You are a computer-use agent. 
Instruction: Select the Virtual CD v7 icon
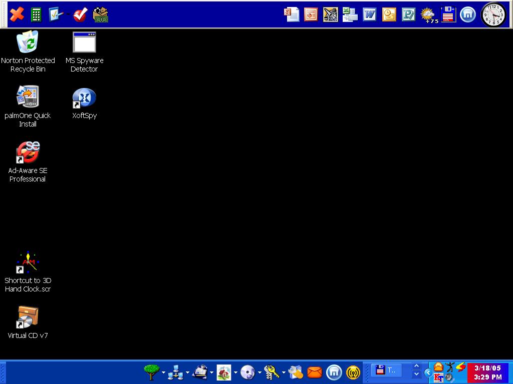click(28, 317)
